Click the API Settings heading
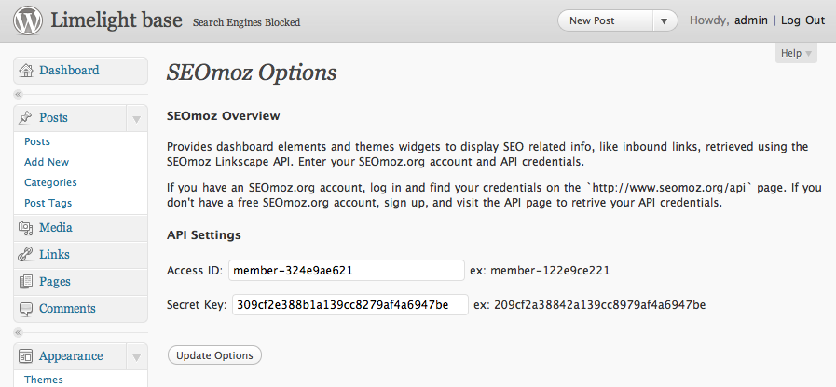The image size is (836, 387). coord(204,234)
